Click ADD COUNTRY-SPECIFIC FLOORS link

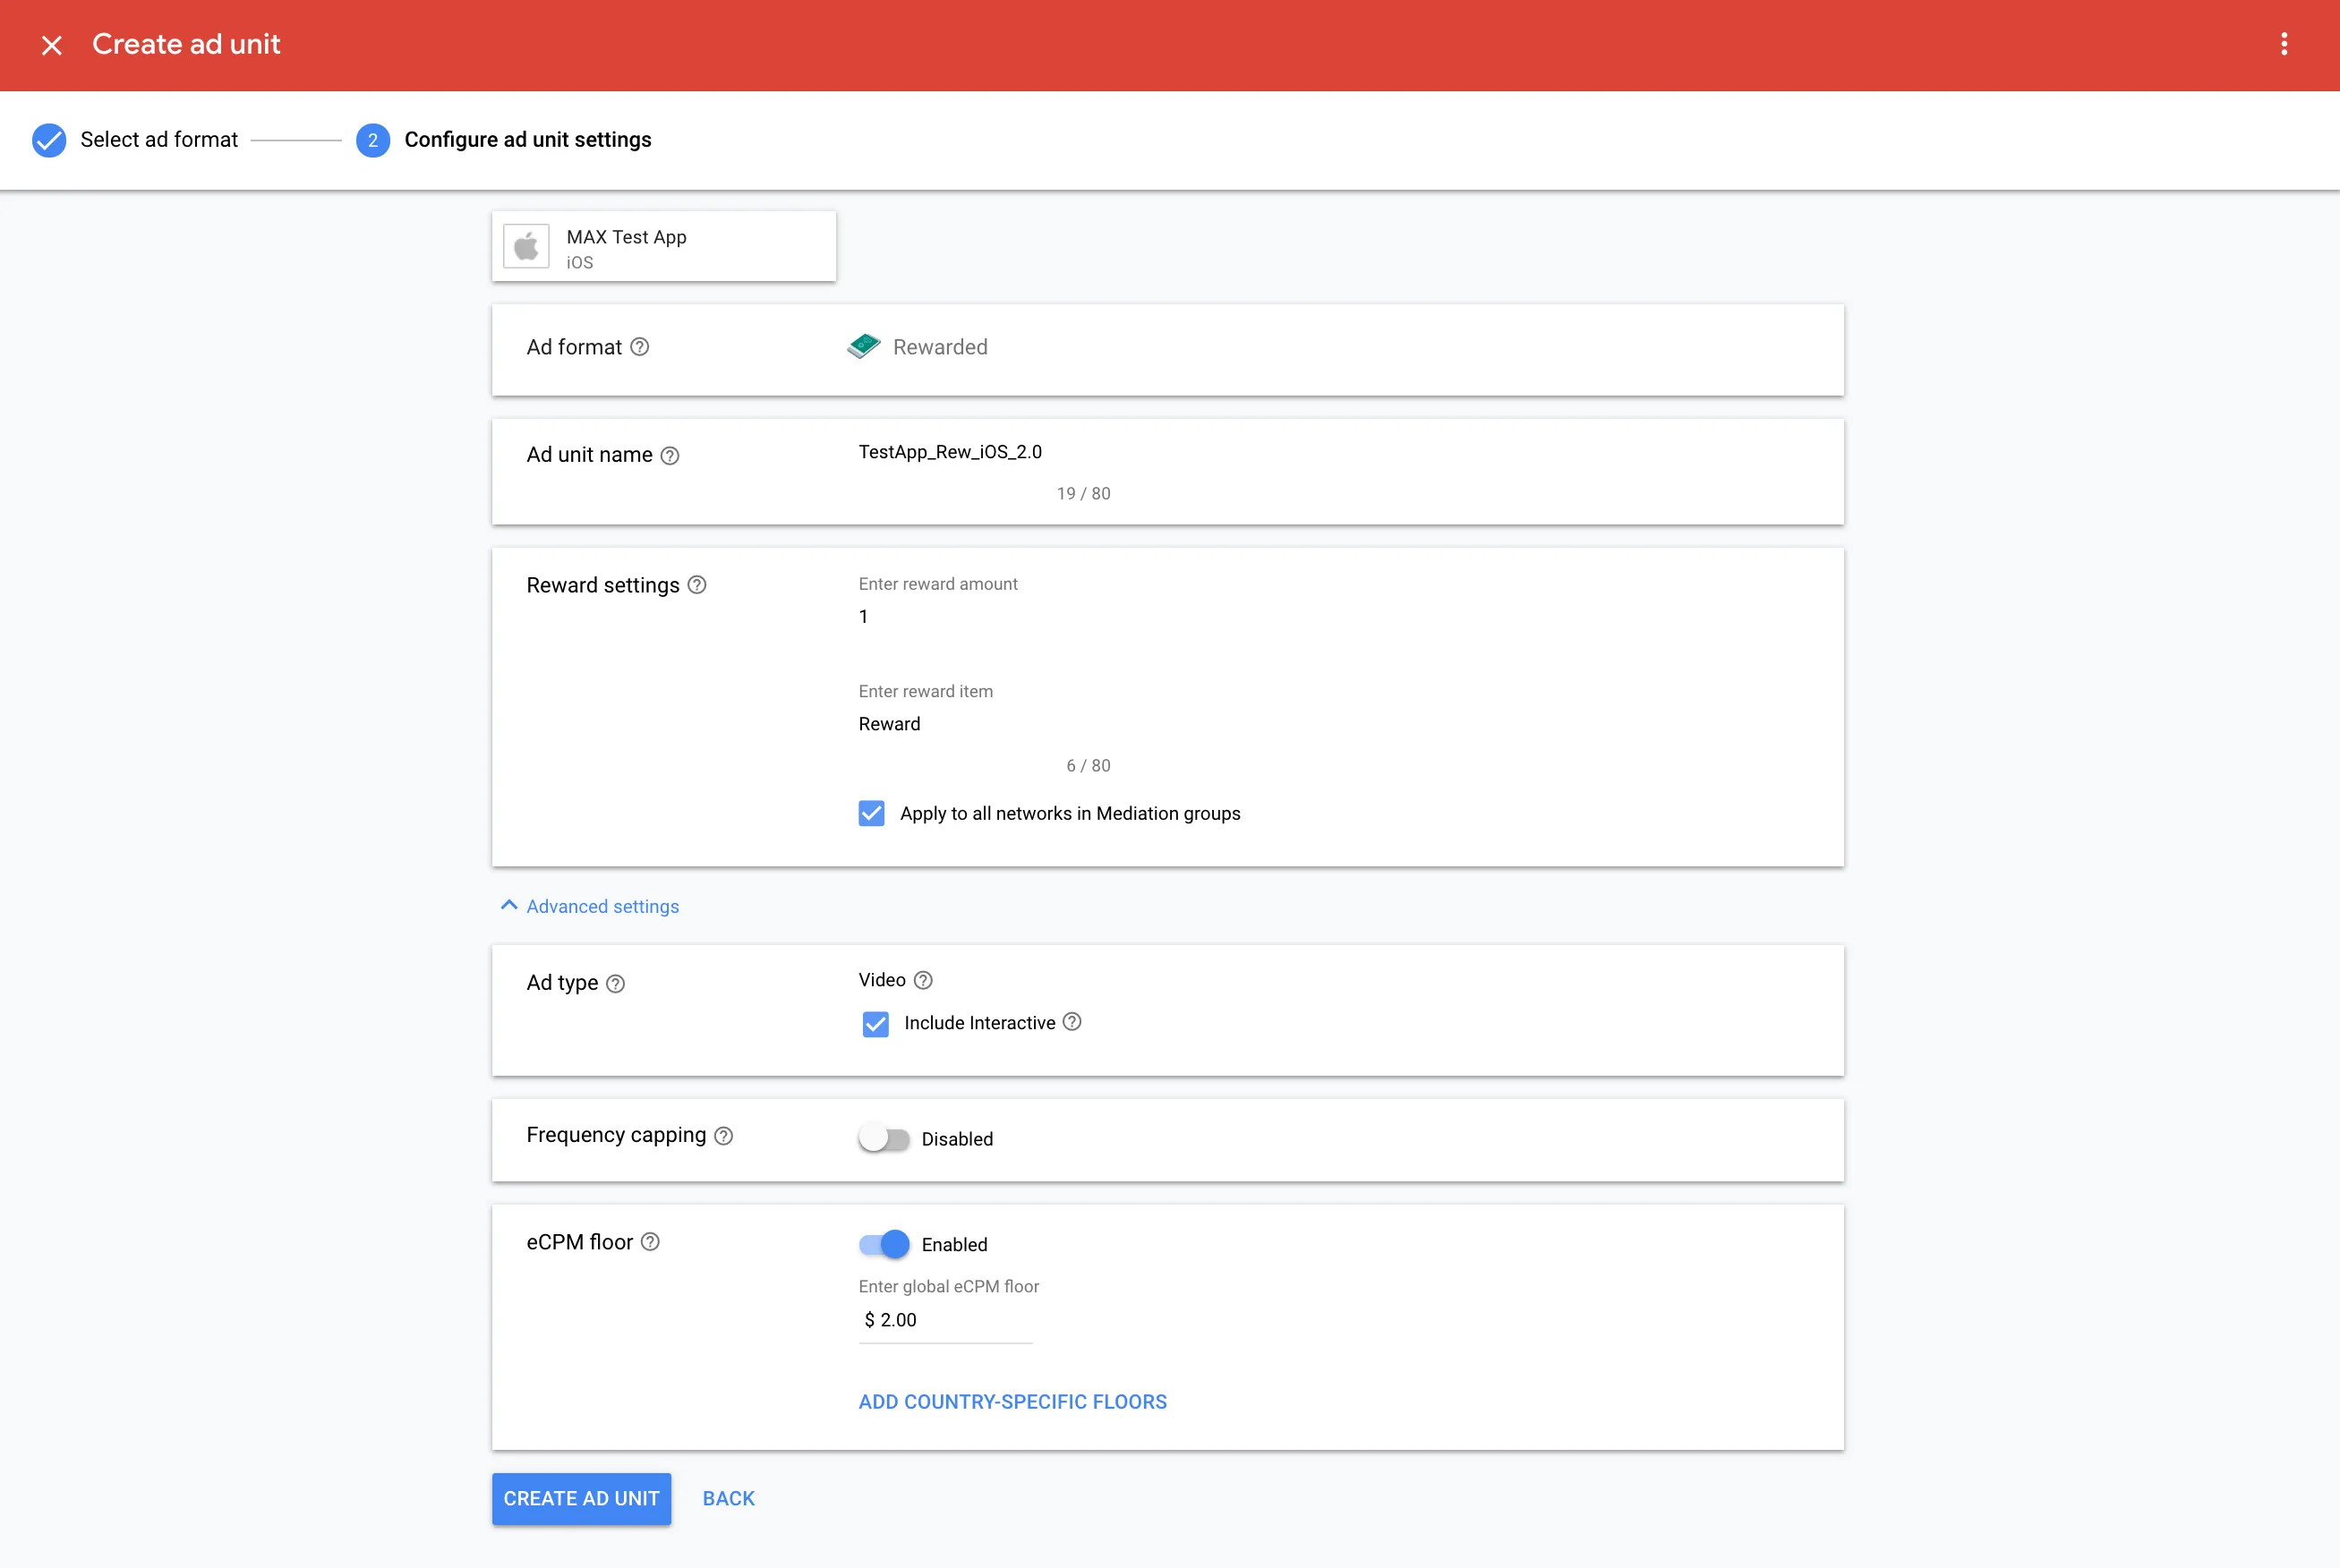point(1012,1402)
